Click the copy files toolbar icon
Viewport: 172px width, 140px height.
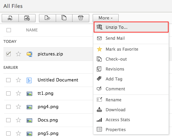pos(64,18)
